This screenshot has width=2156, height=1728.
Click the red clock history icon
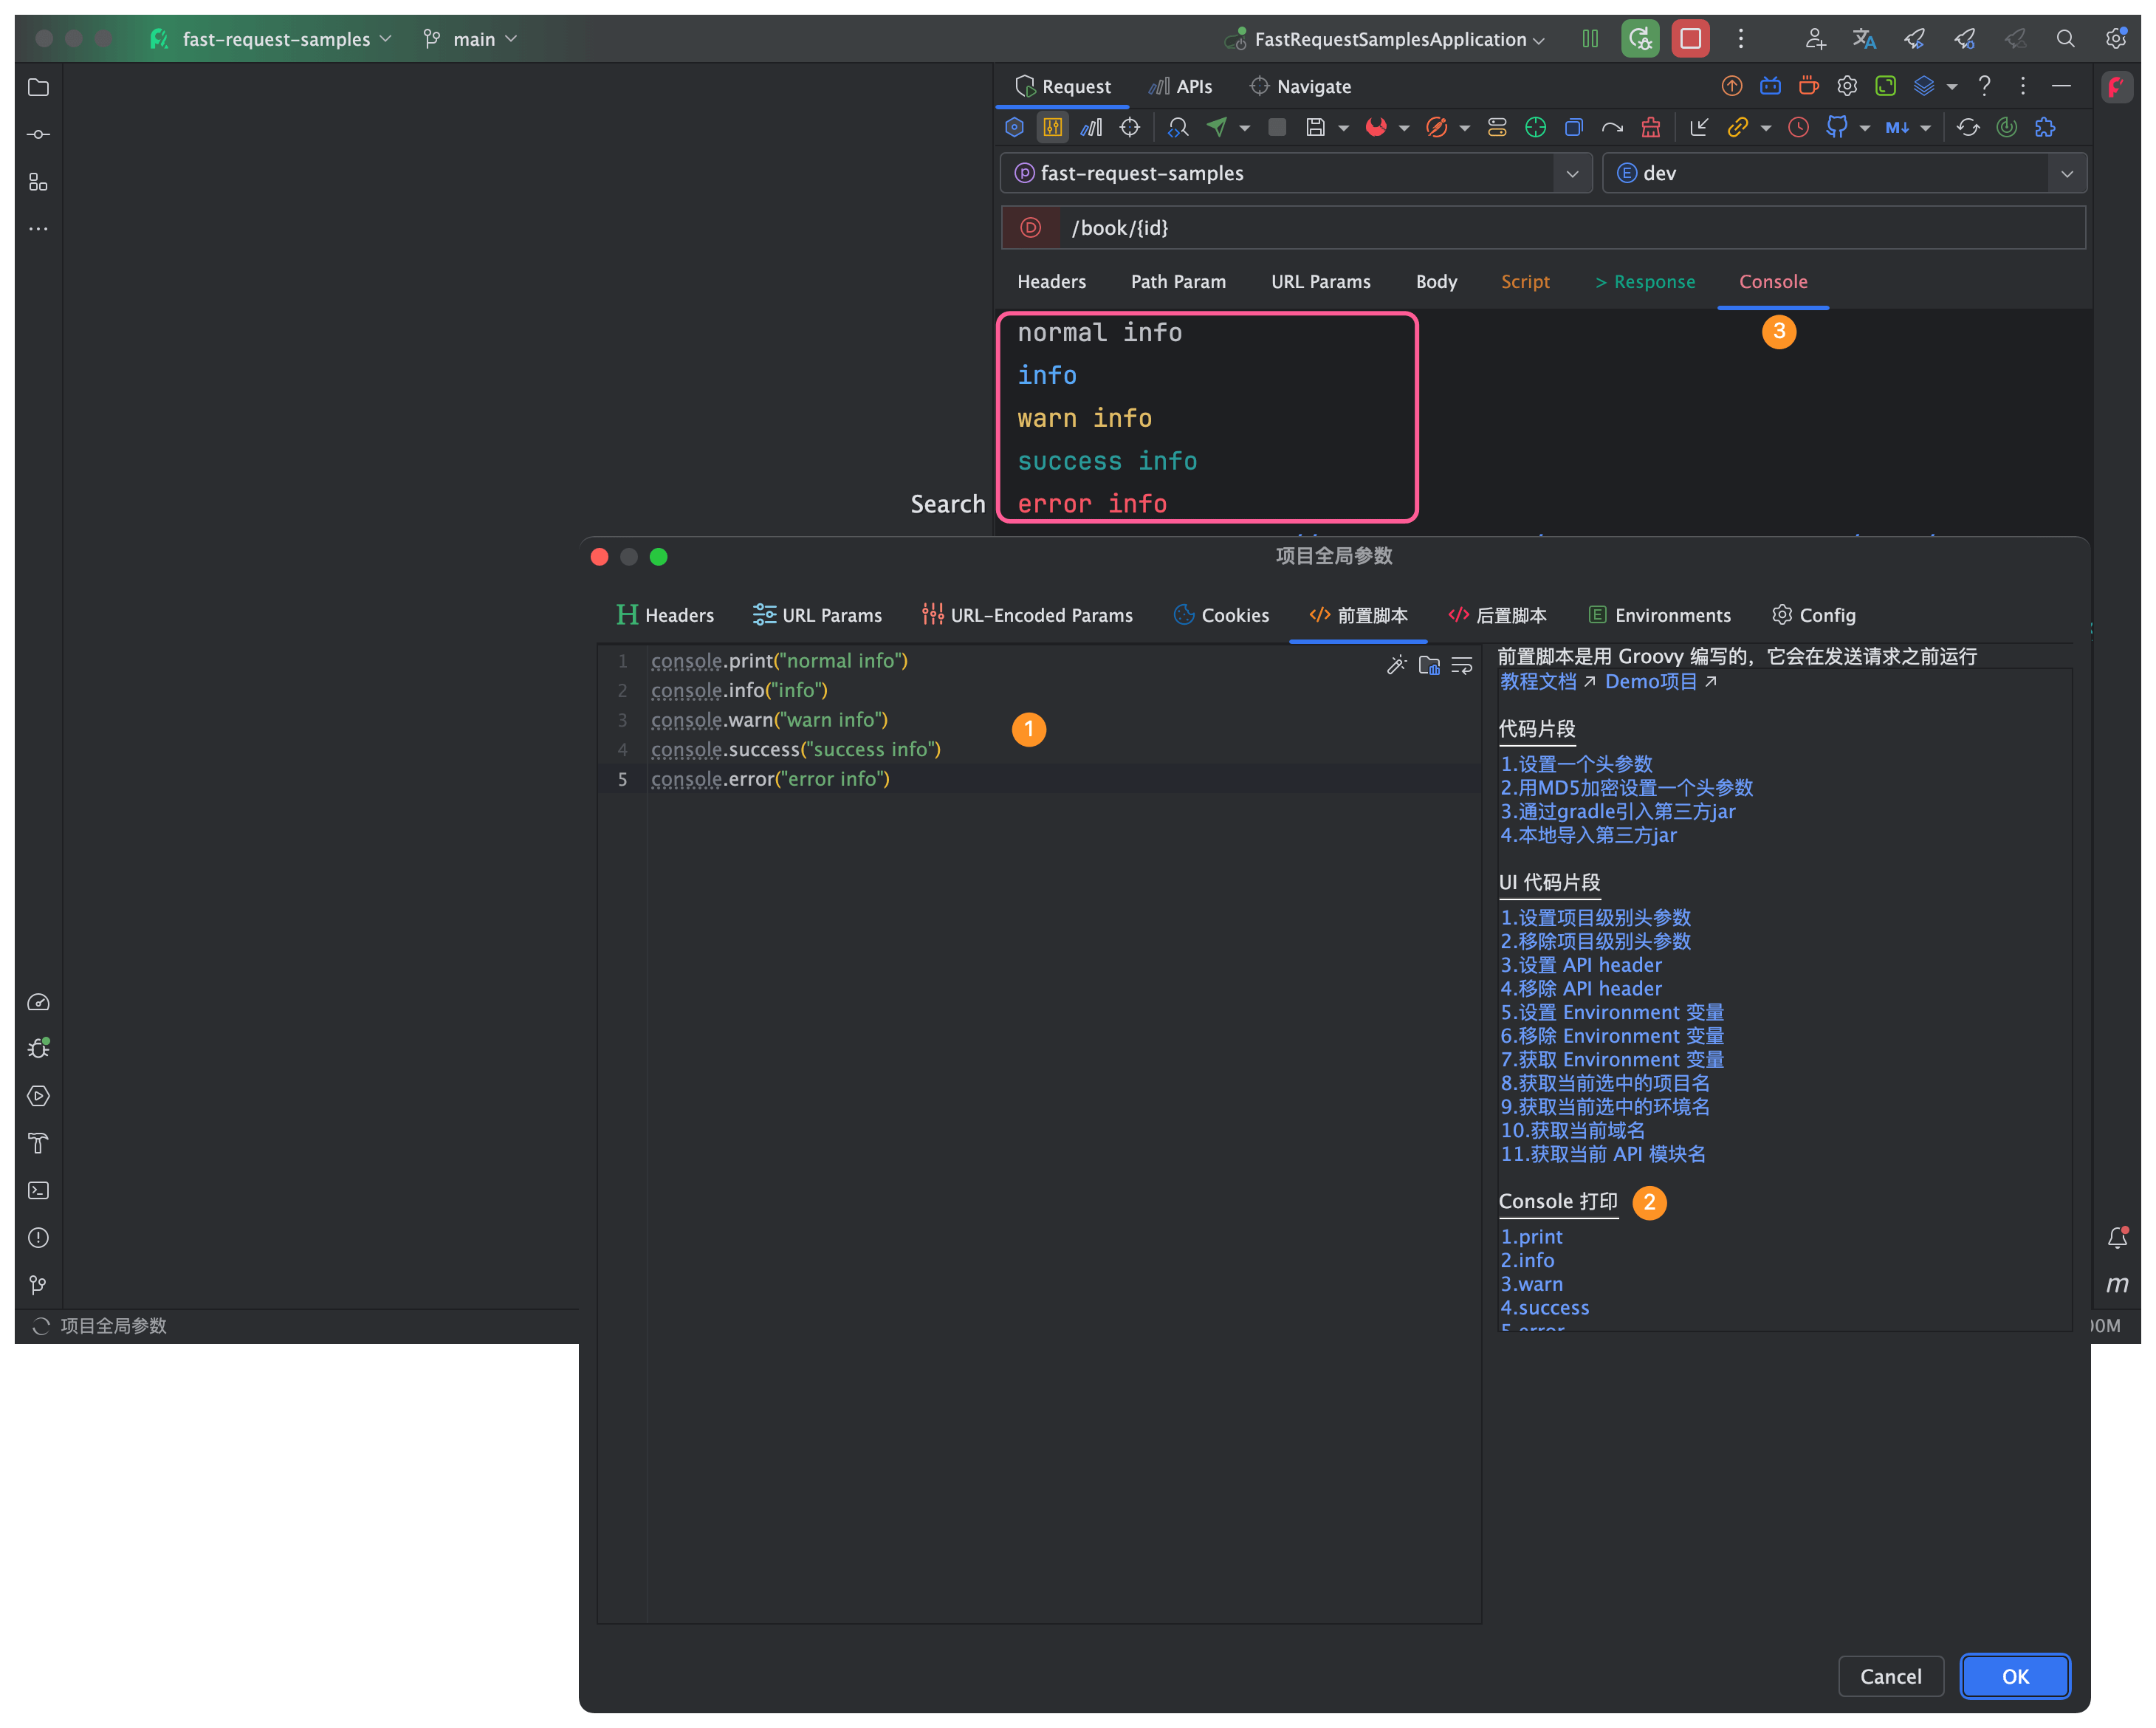1798,127
